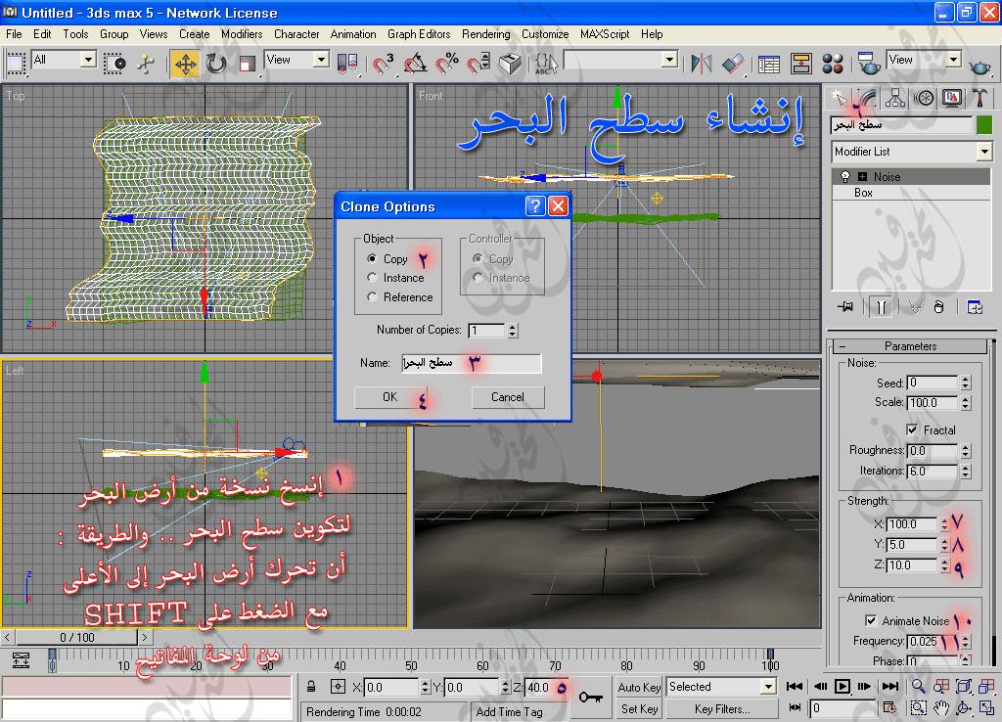Viewport: 1002px width, 722px height.
Task: Toggle Show End Result in modifier stack
Action: point(882,306)
